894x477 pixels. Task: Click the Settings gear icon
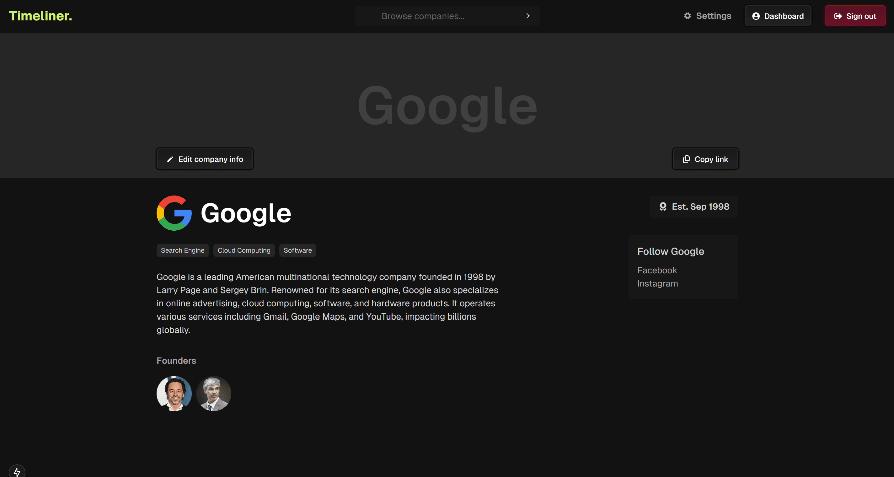(x=687, y=16)
